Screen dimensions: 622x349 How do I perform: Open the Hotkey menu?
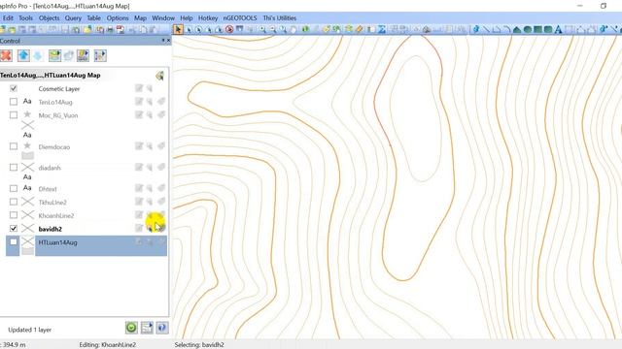click(x=208, y=17)
